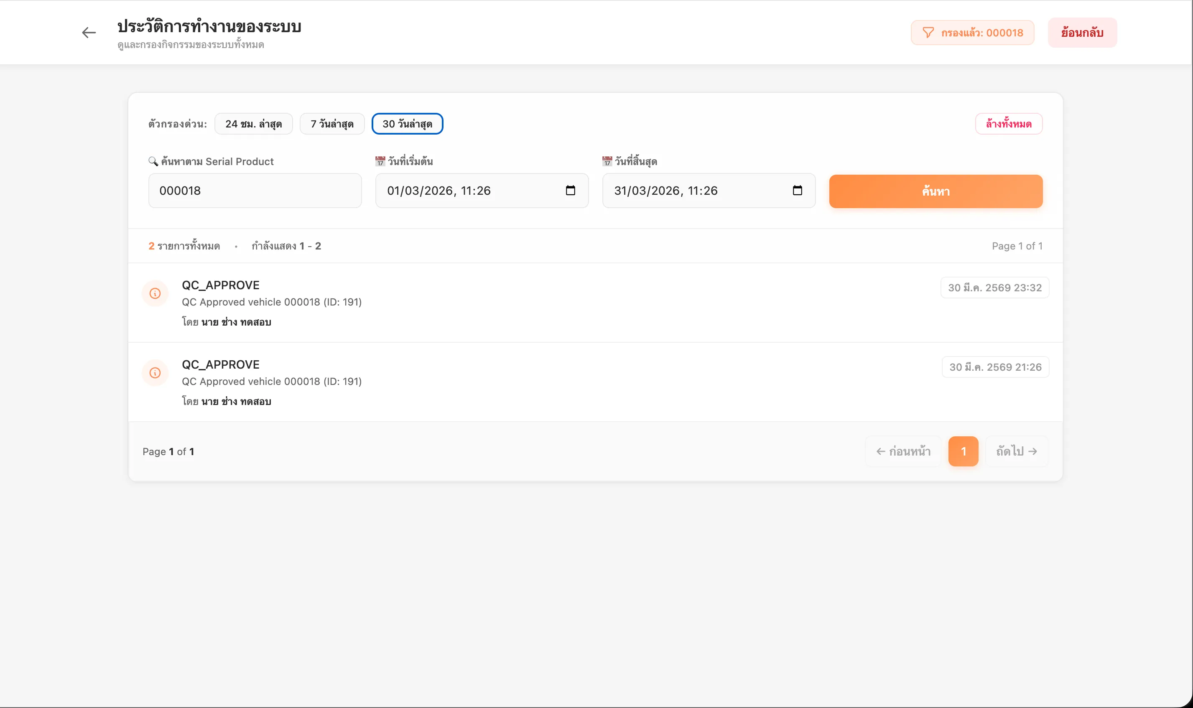Select page number 1 in pagination
This screenshot has width=1193, height=708.
click(963, 451)
